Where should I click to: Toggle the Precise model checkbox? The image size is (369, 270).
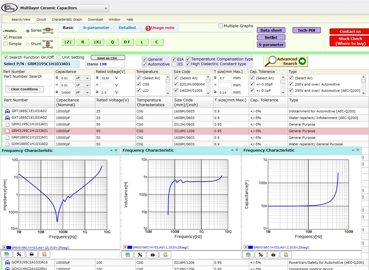pos(6,37)
